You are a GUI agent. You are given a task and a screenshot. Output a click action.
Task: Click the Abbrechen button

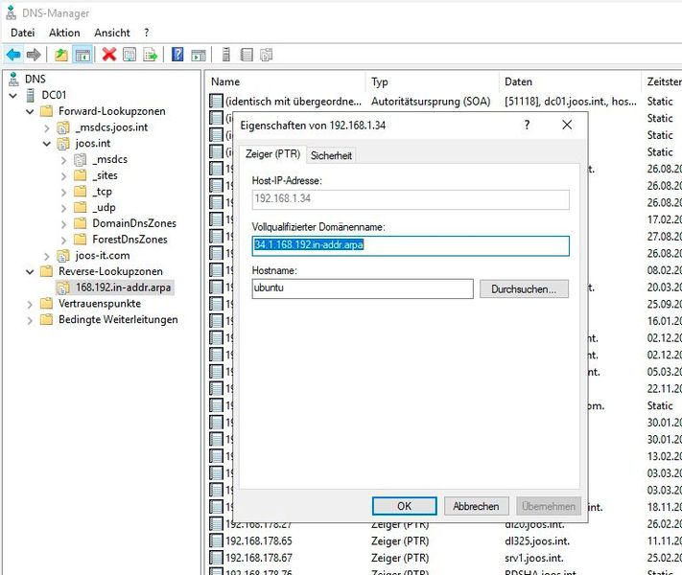click(x=477, y=506)
